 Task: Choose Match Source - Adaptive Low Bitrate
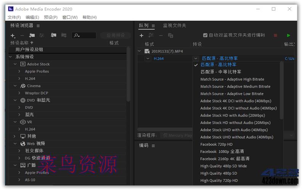[232, 94]
